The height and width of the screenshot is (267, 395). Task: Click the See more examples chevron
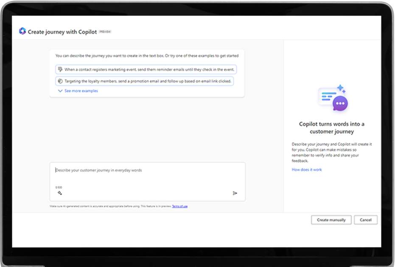pyautogui.click(x=60, y=91)
